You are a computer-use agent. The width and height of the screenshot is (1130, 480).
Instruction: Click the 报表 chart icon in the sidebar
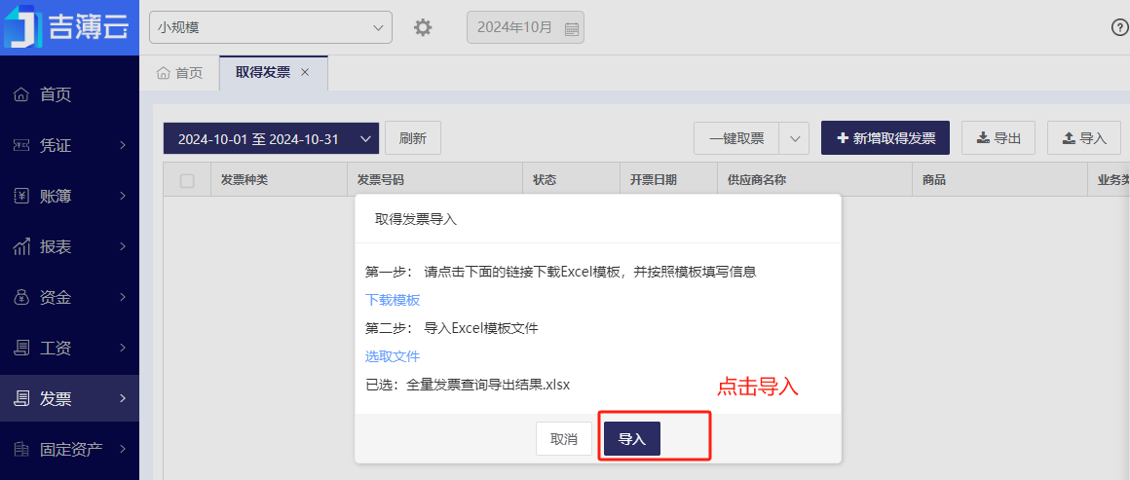coord(21,246)
